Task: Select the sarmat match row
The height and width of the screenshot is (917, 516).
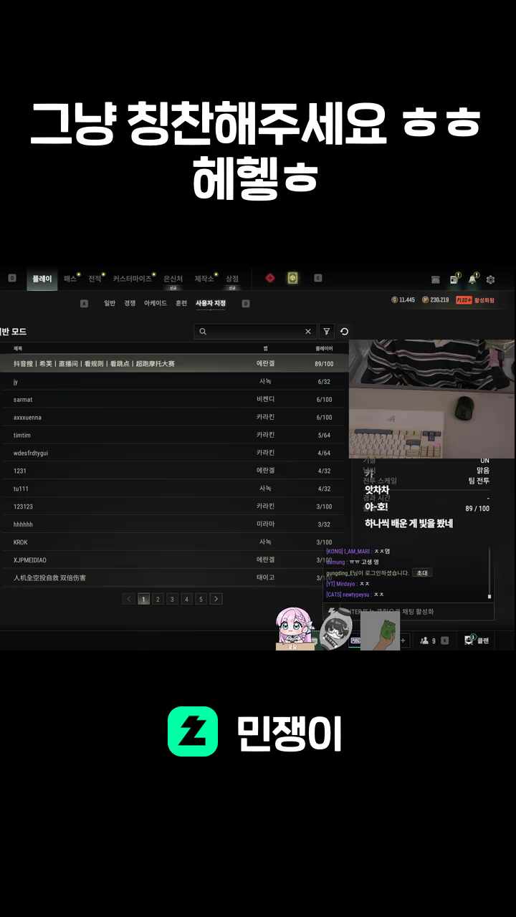Action: (x=174, y=400)
